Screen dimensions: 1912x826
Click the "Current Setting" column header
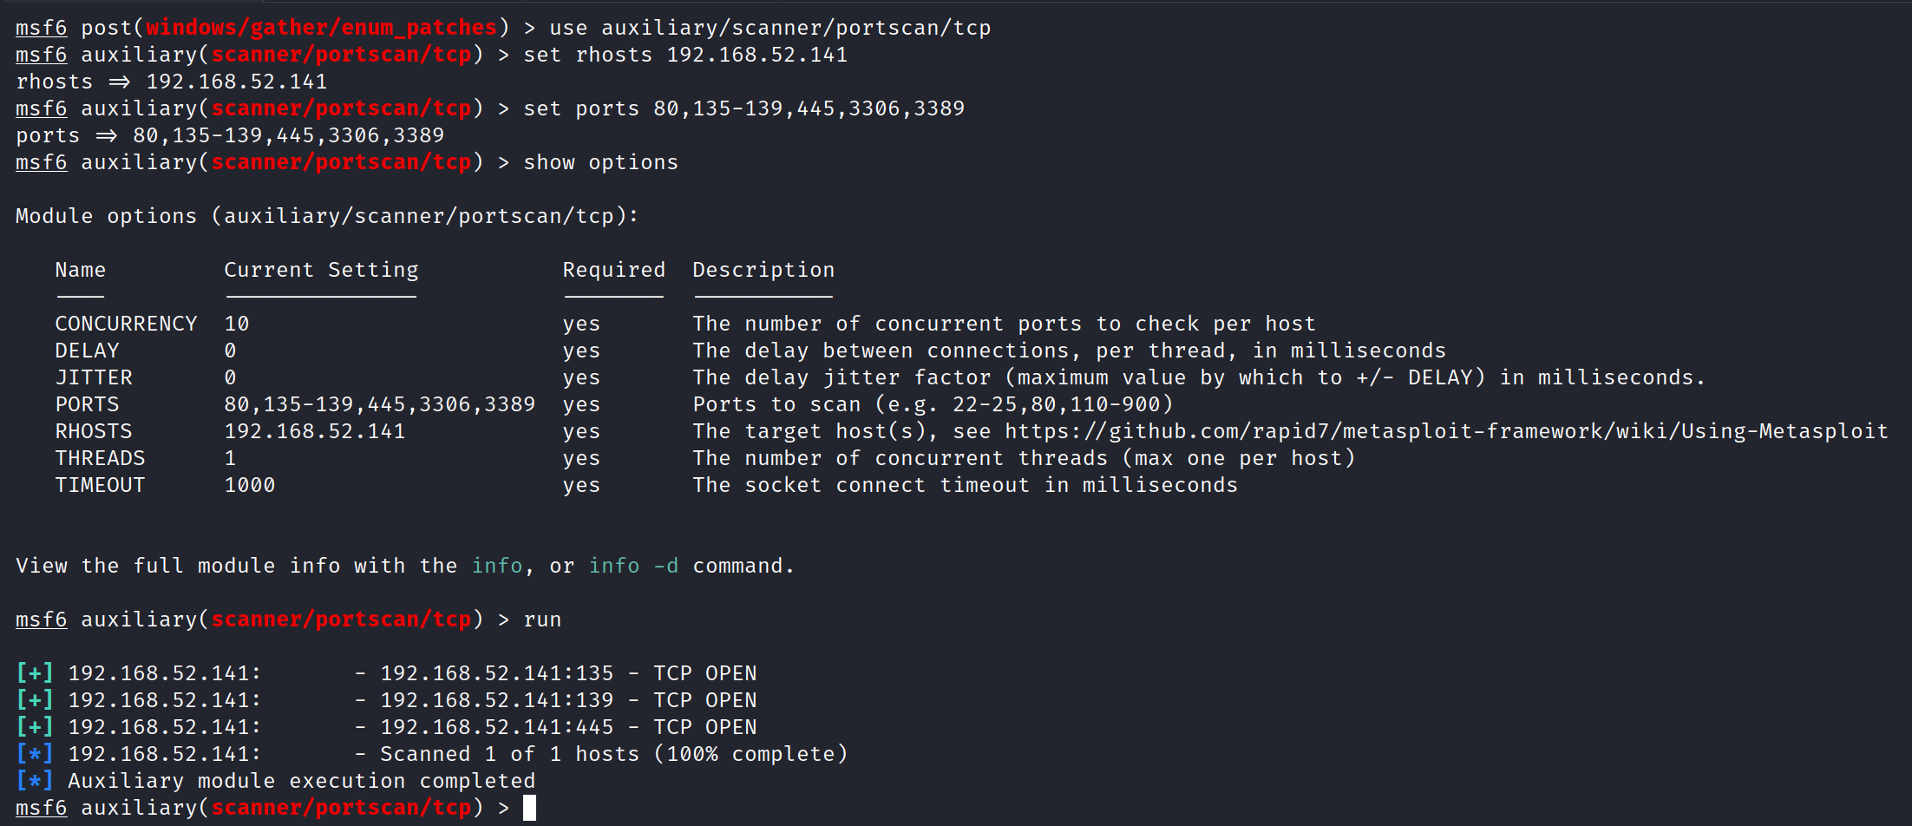(x=321, y=270)
